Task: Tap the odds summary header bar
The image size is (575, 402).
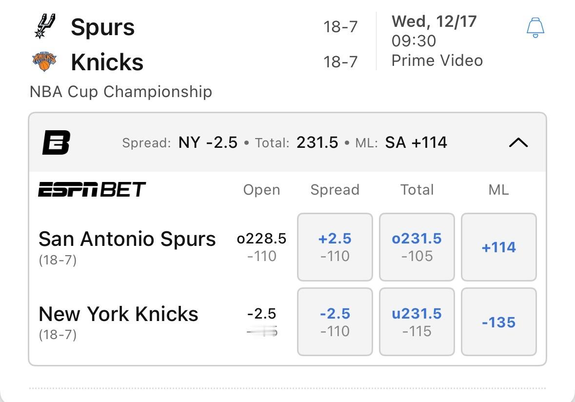Action: 284,142
